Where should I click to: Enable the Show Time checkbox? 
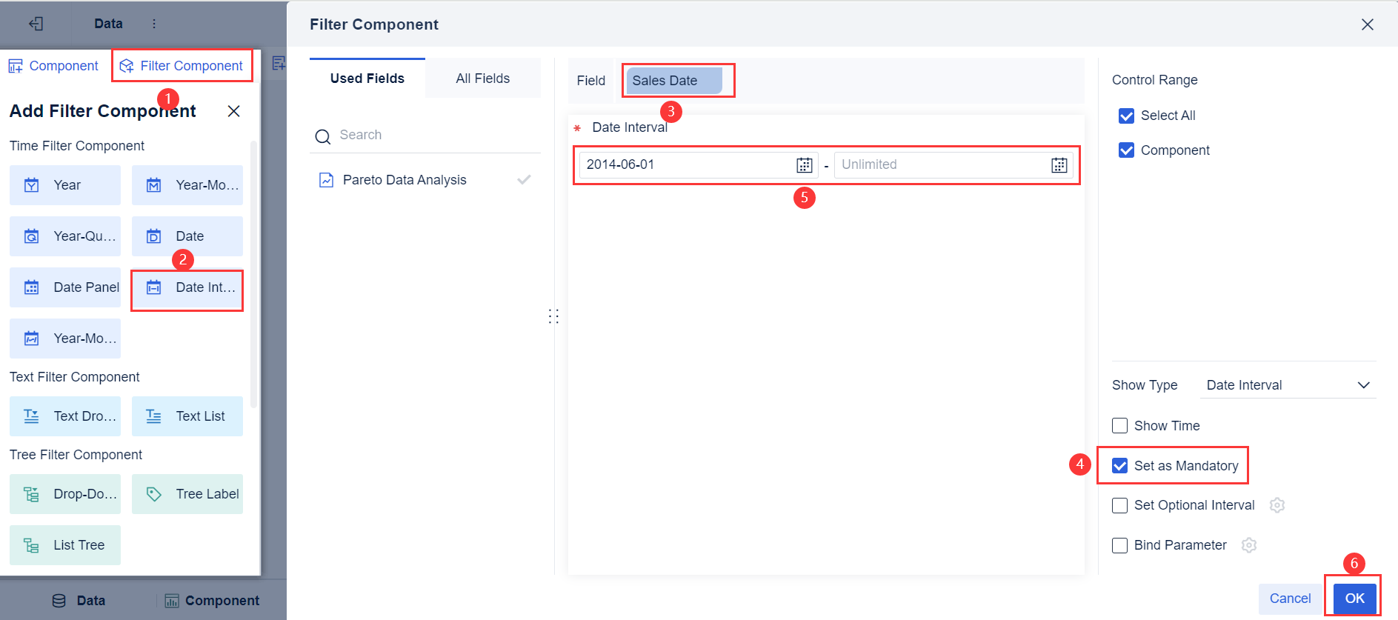click(1120, 426)
